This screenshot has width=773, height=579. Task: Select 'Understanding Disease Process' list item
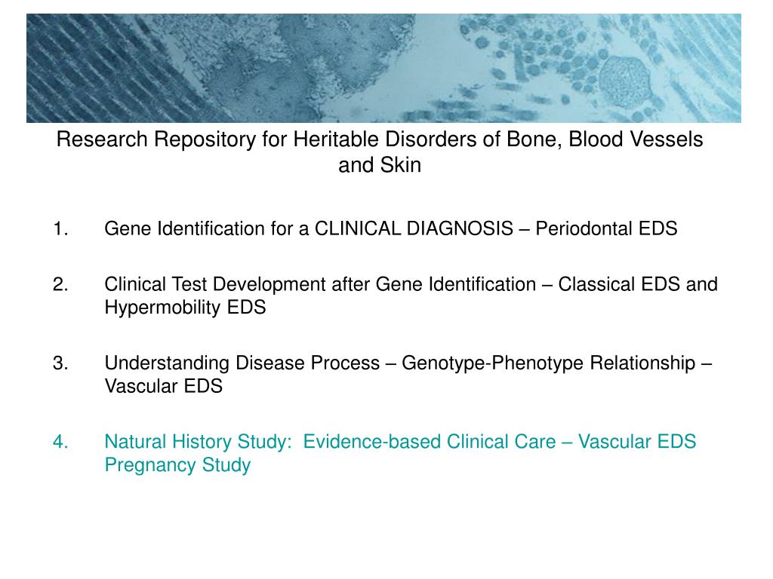click(242, 363)
